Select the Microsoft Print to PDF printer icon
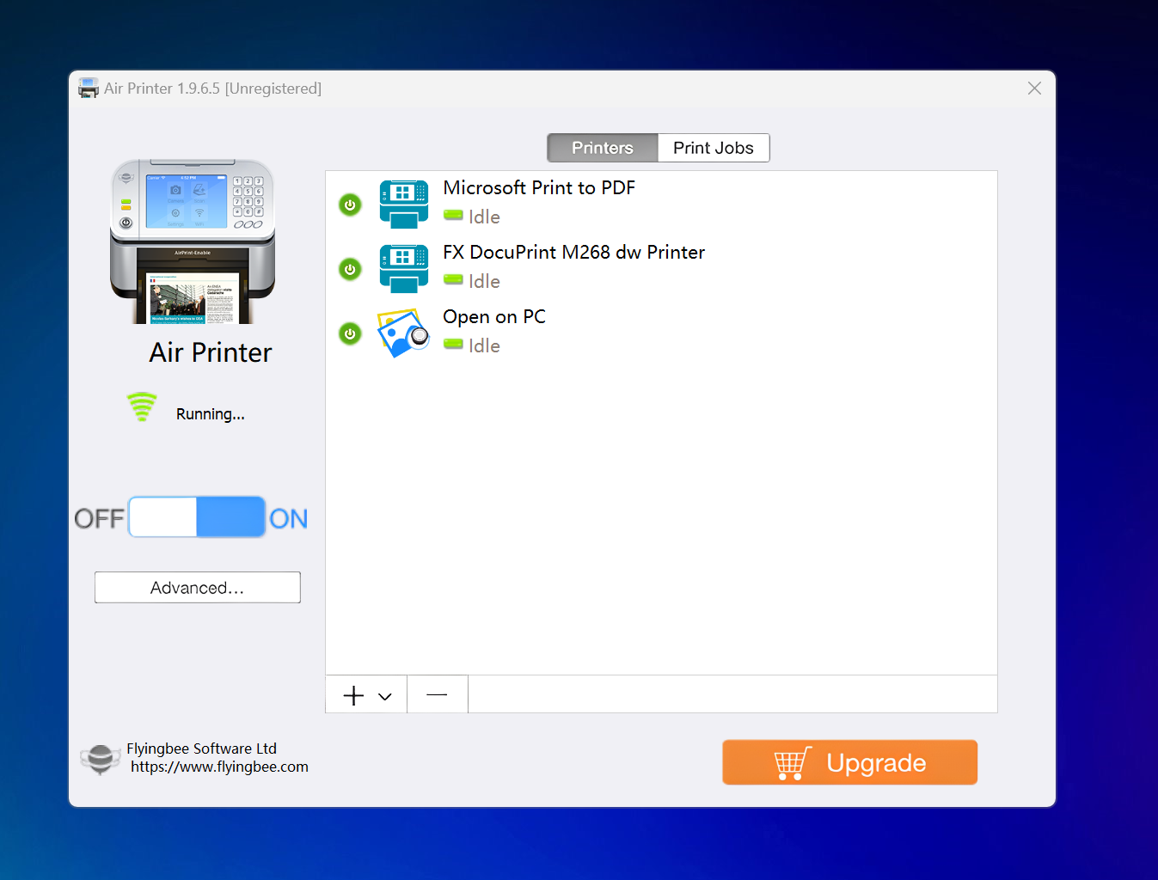The height and width of the screenshot is (880, 1158). coord(404,204)
